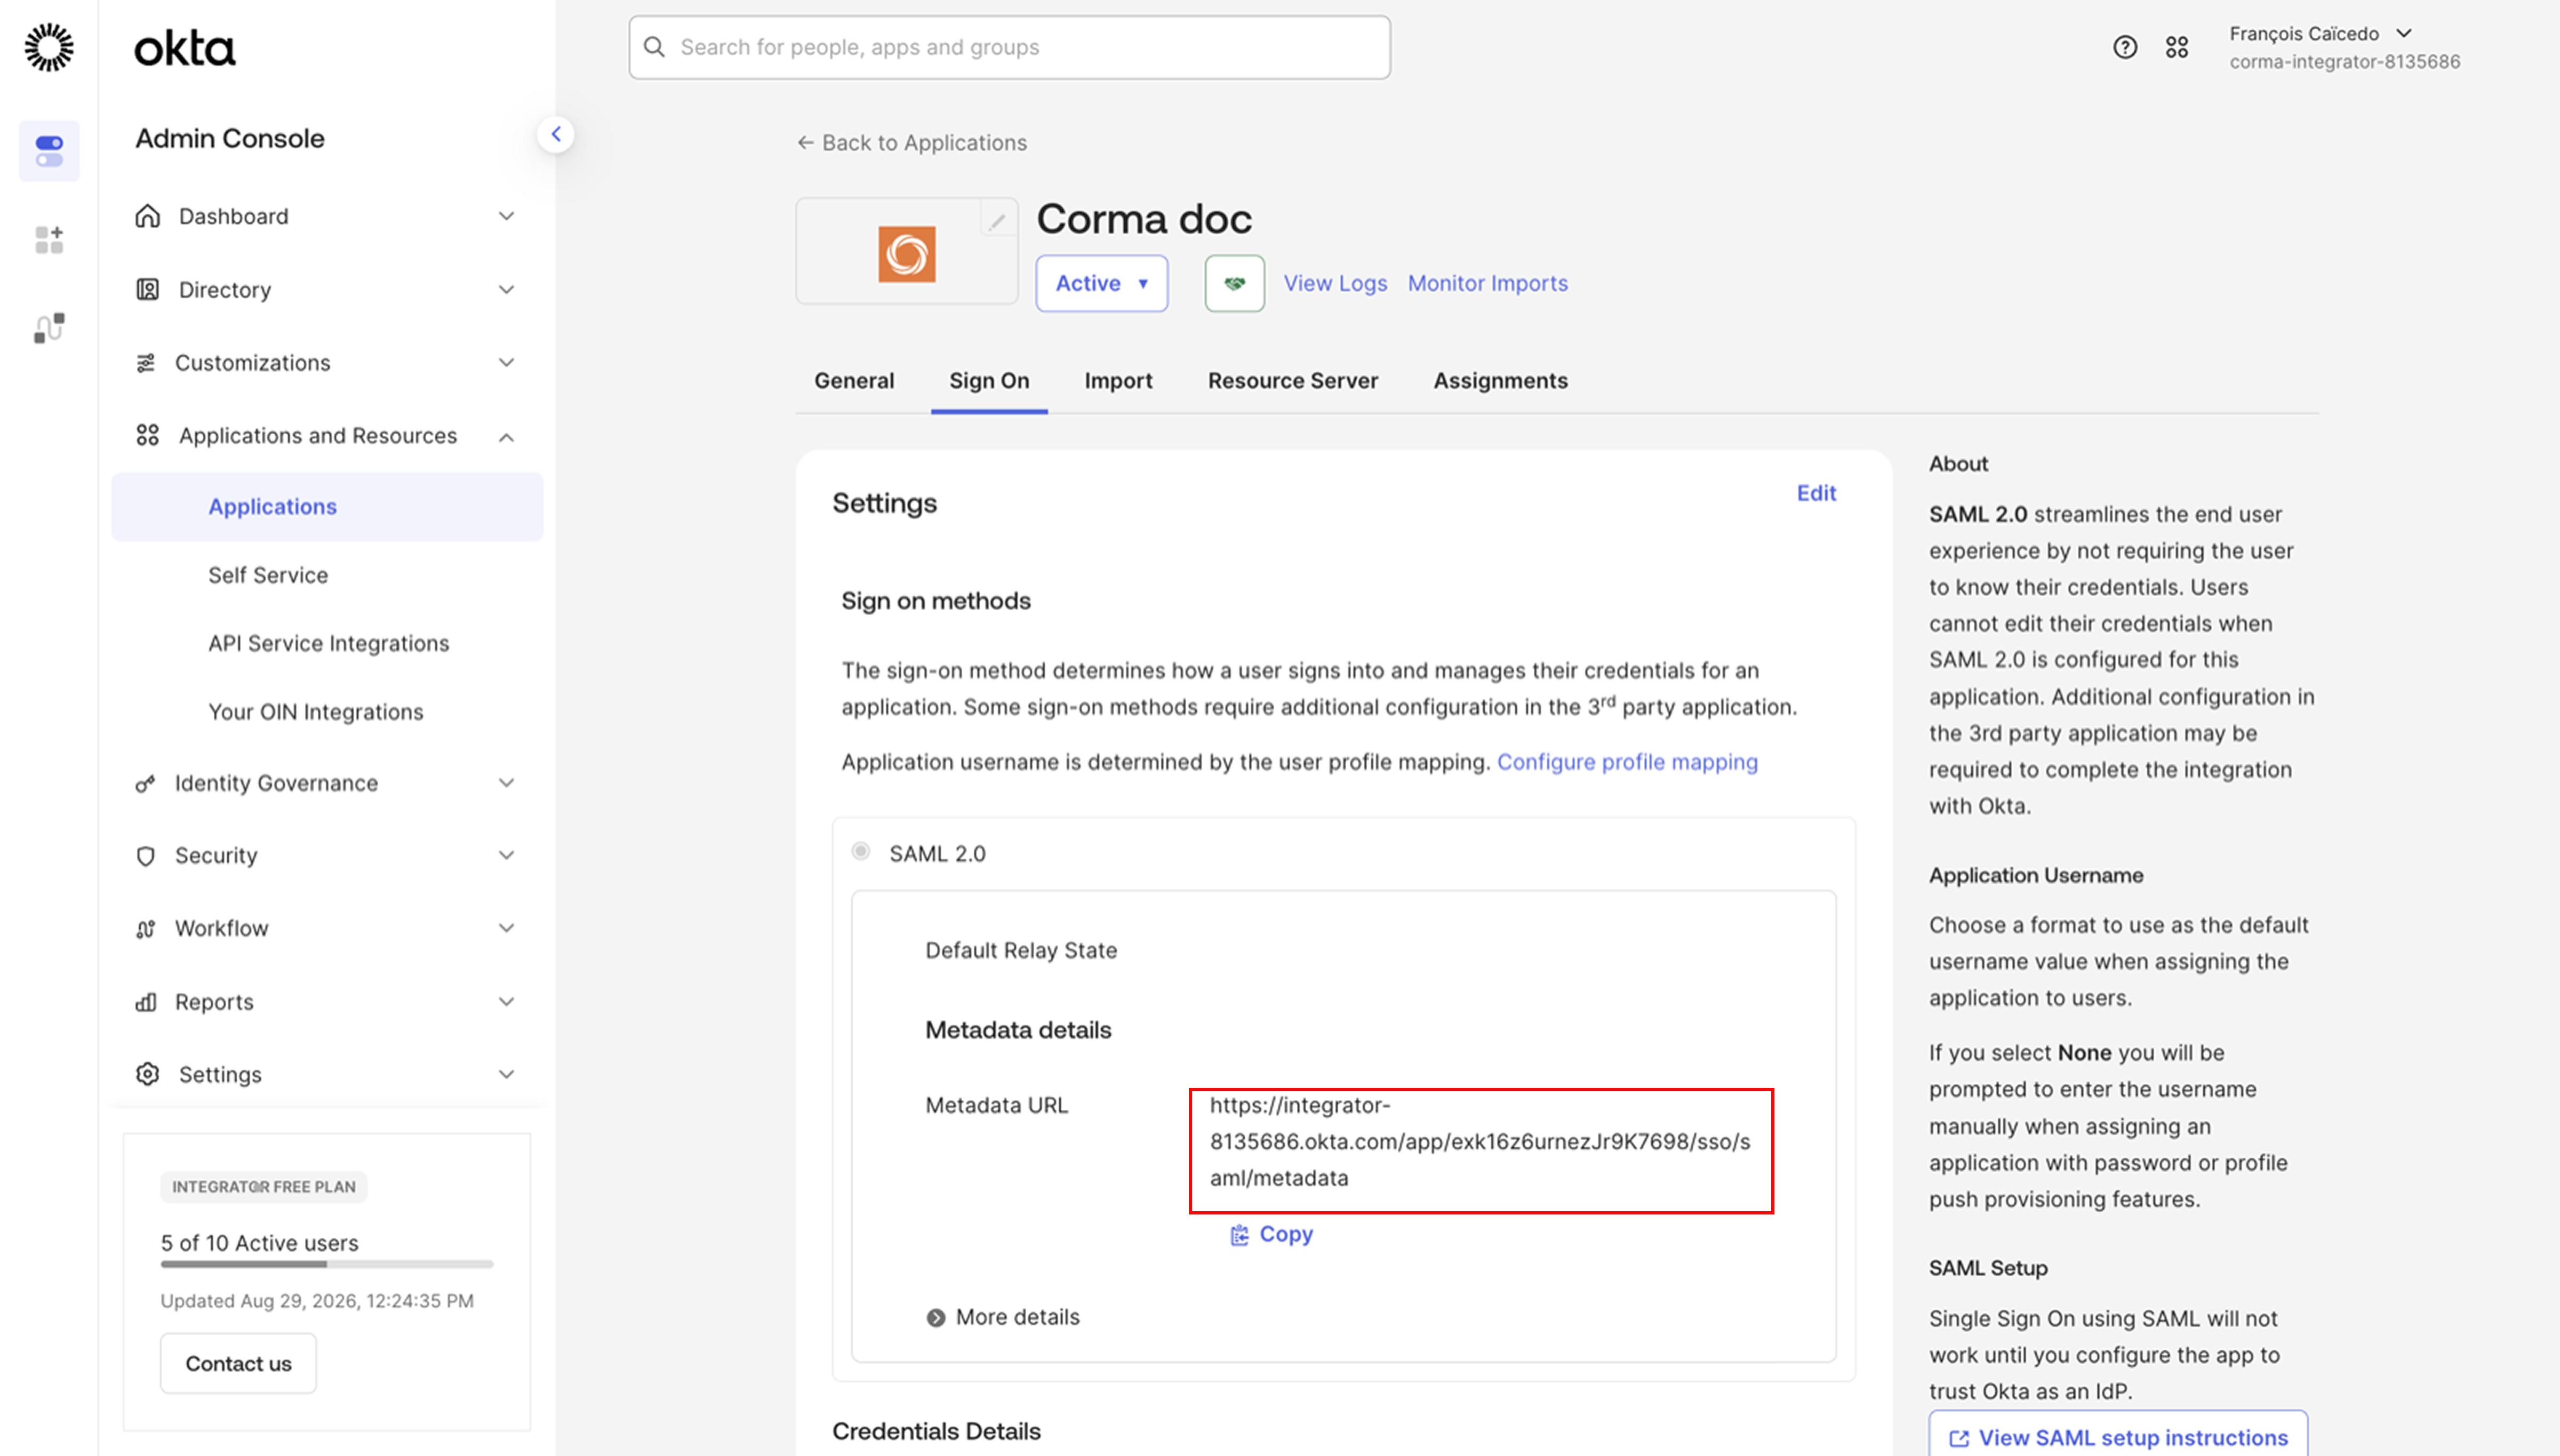
Task: Click the green handshake icon button
Action: (x=1235, y=283)
